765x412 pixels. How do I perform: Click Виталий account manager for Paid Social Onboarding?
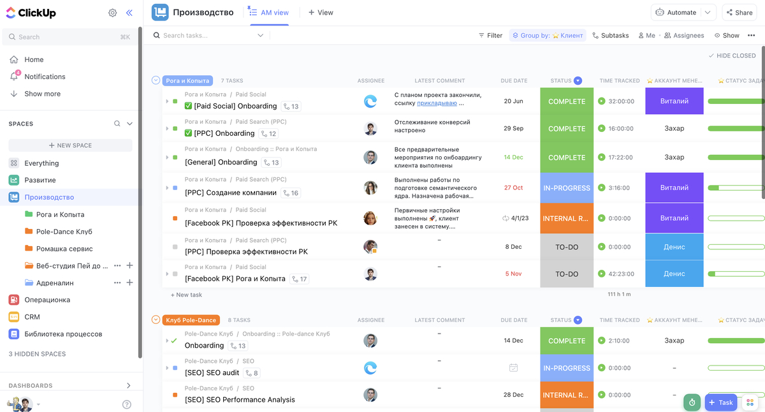point(674,101)
